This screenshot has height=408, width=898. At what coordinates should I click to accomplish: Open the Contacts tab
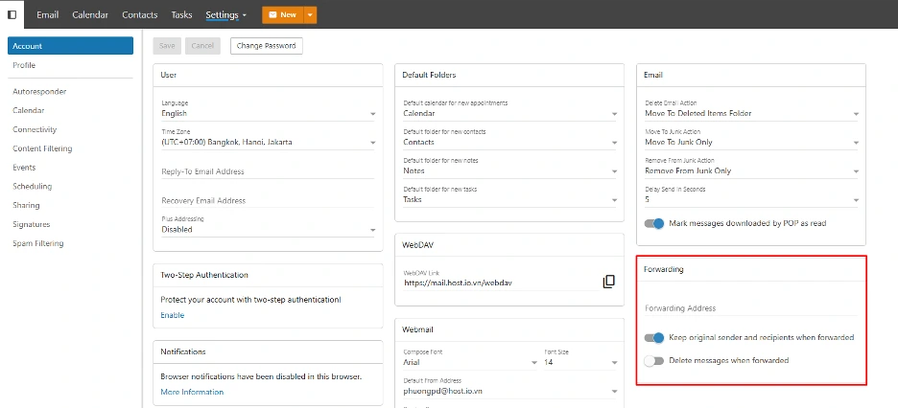coord(140,15)
